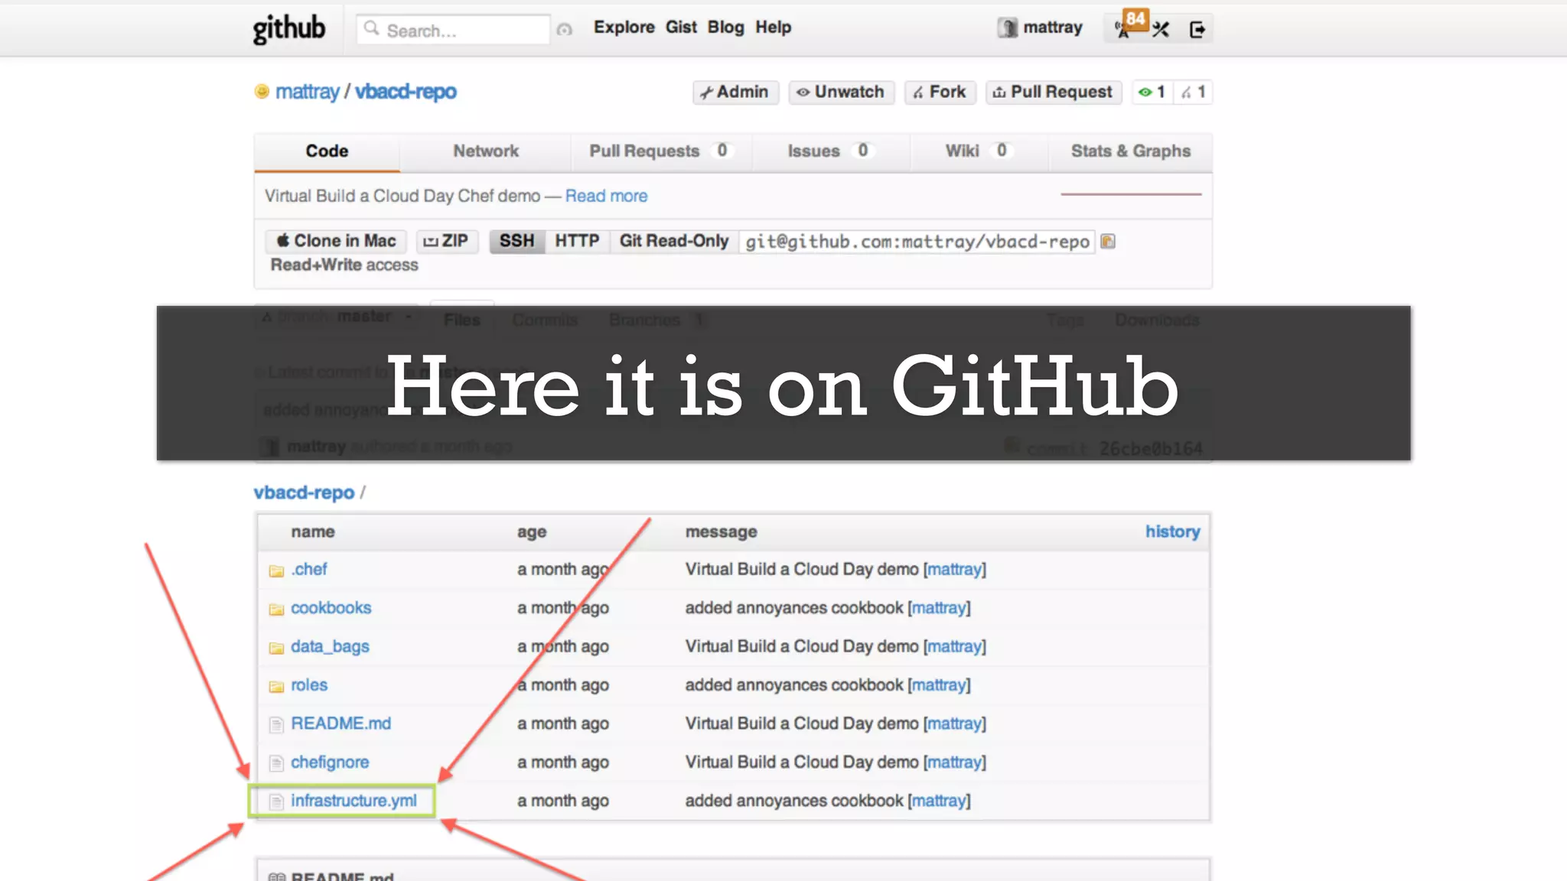Open account settings tools icon
This screenshot has height=881, width=1567.
1161,30
